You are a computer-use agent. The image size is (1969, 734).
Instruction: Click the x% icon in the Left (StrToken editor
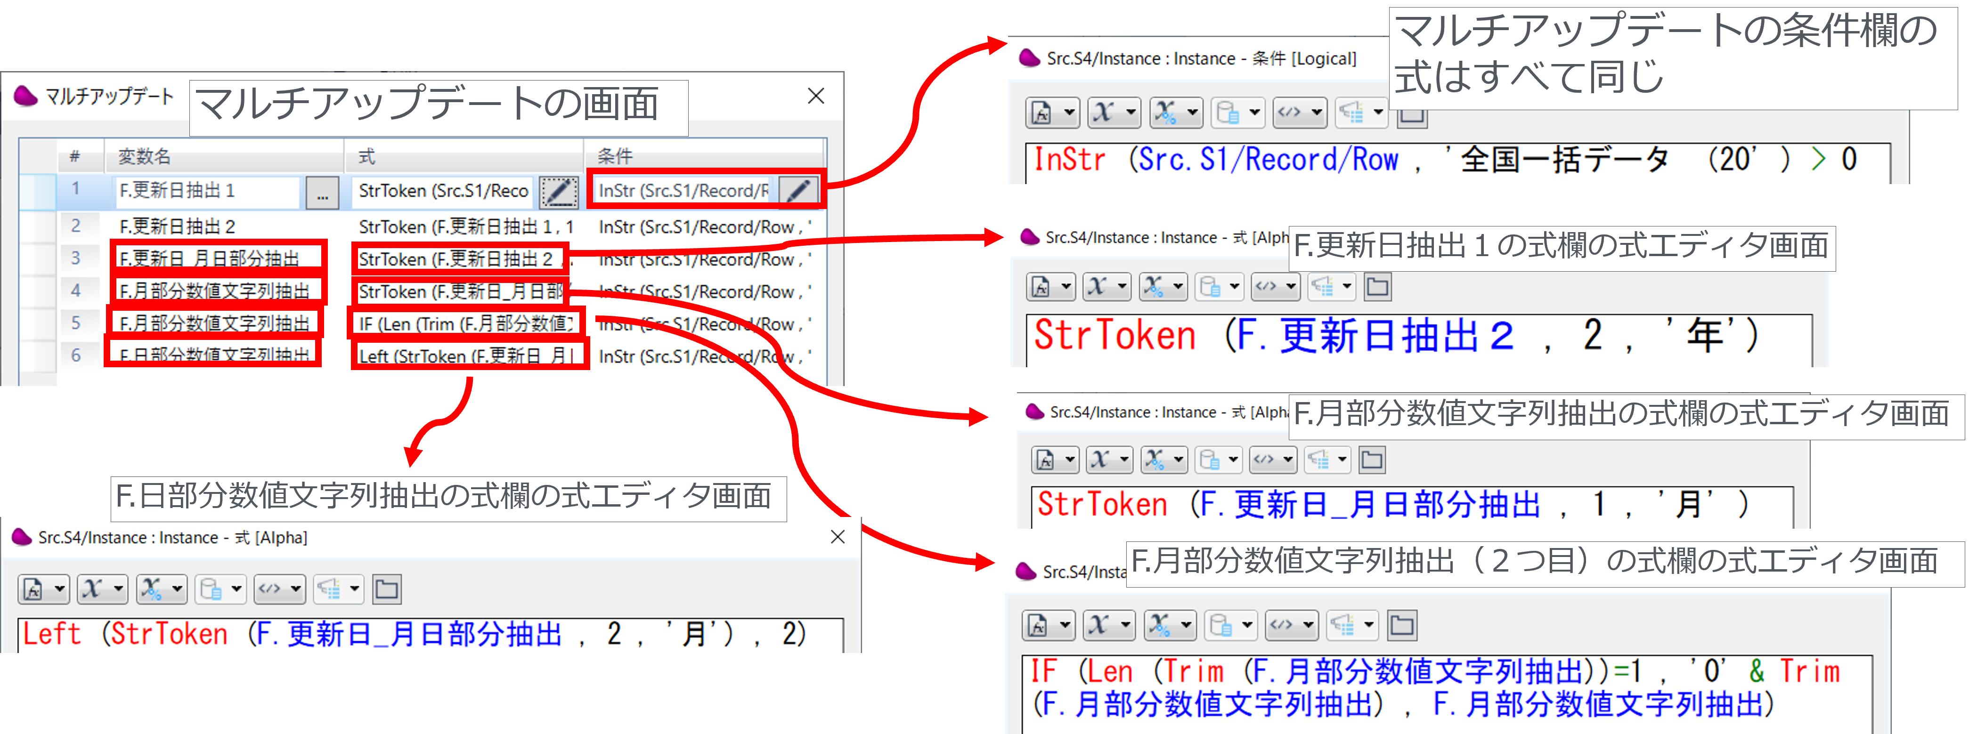152,589
